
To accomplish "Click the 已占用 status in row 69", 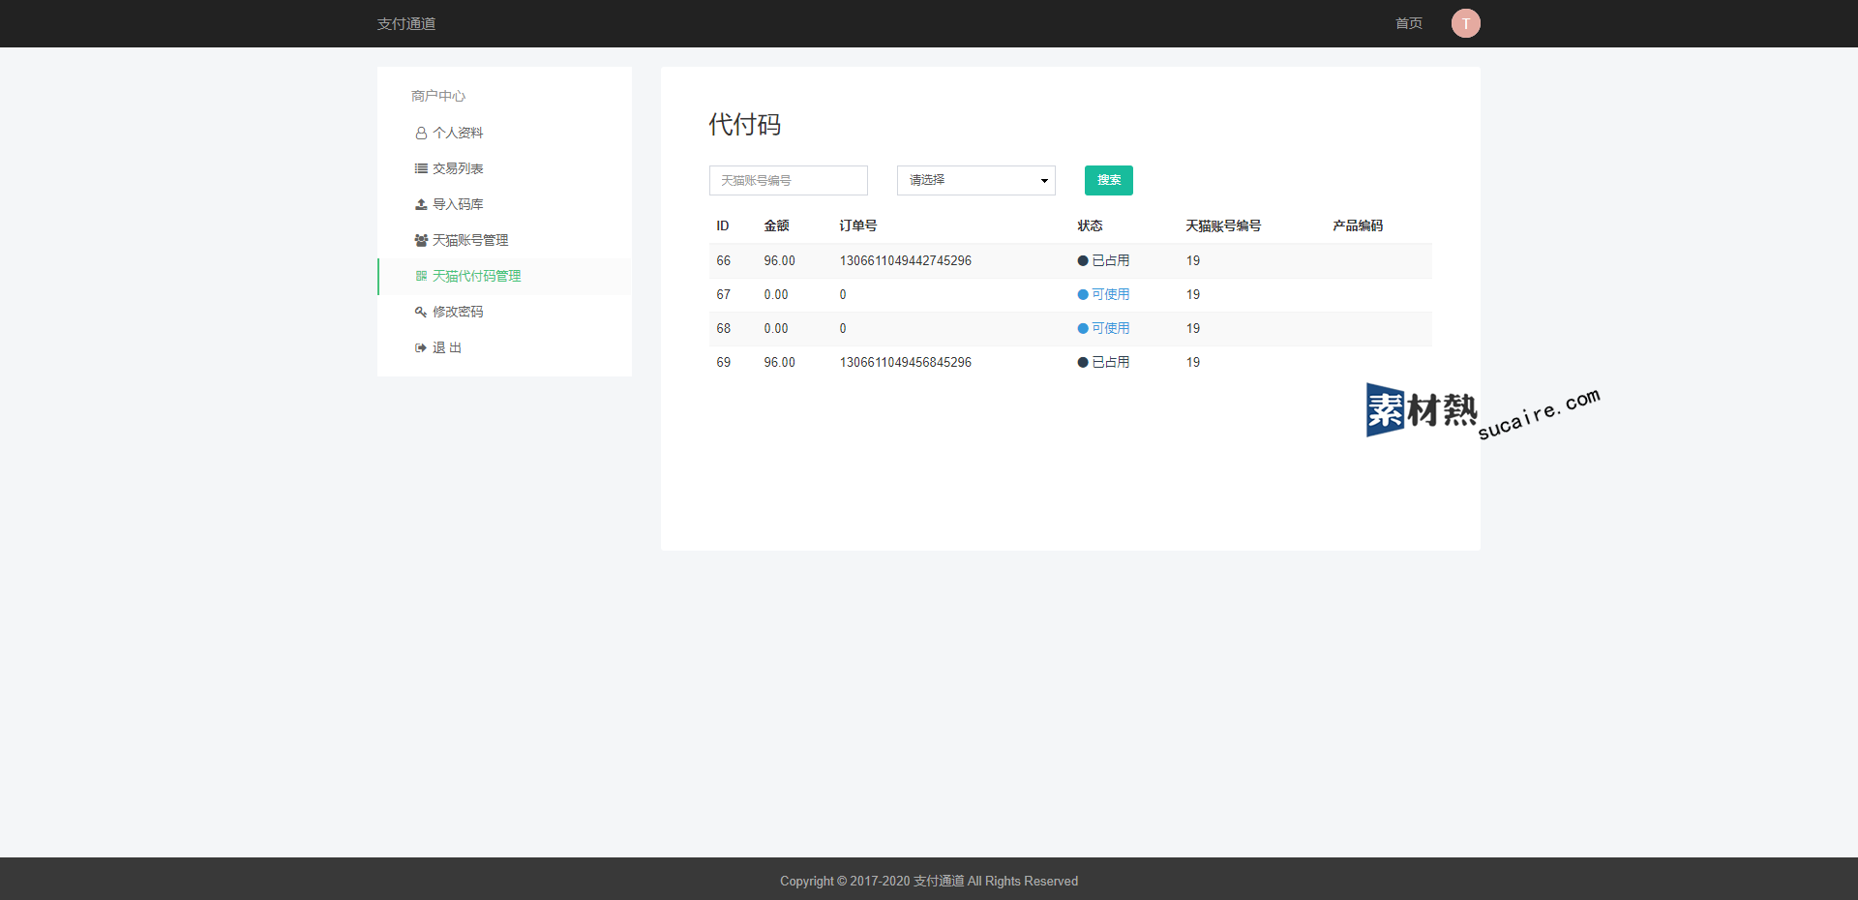I will [x=1111, y=362].
